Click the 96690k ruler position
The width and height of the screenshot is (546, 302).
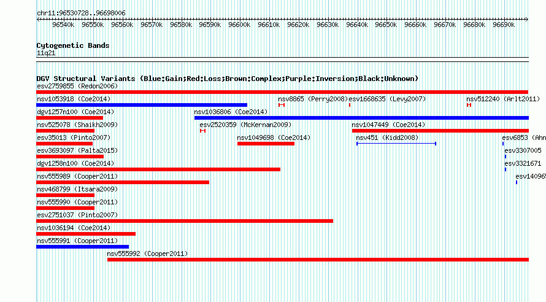504,25
